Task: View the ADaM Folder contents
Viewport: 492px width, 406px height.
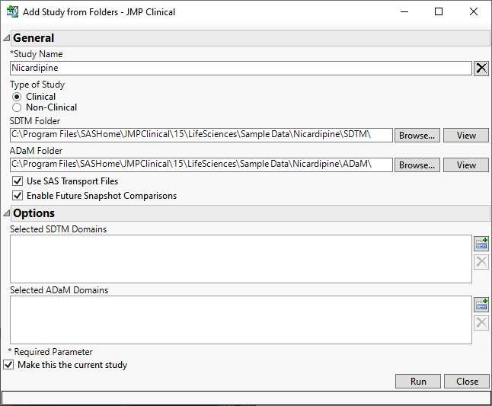Action: (x=466, y=165)
